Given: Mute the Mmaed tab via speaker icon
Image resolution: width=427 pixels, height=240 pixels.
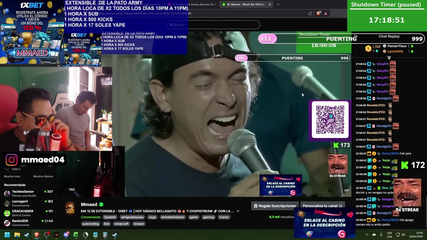Looking at the screenshot, I should click(x=228, y=4).
